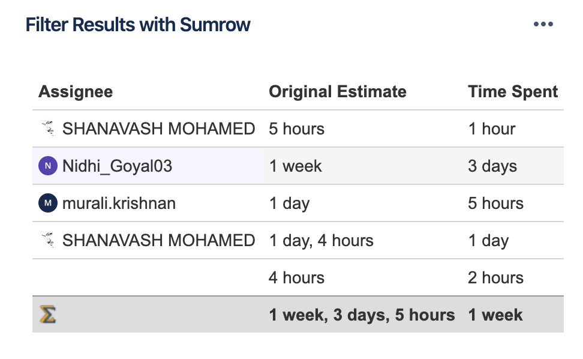Click the Filter Results with Sumrow title
This screenshot has width=583, height=359.
(x=138, y=25)
